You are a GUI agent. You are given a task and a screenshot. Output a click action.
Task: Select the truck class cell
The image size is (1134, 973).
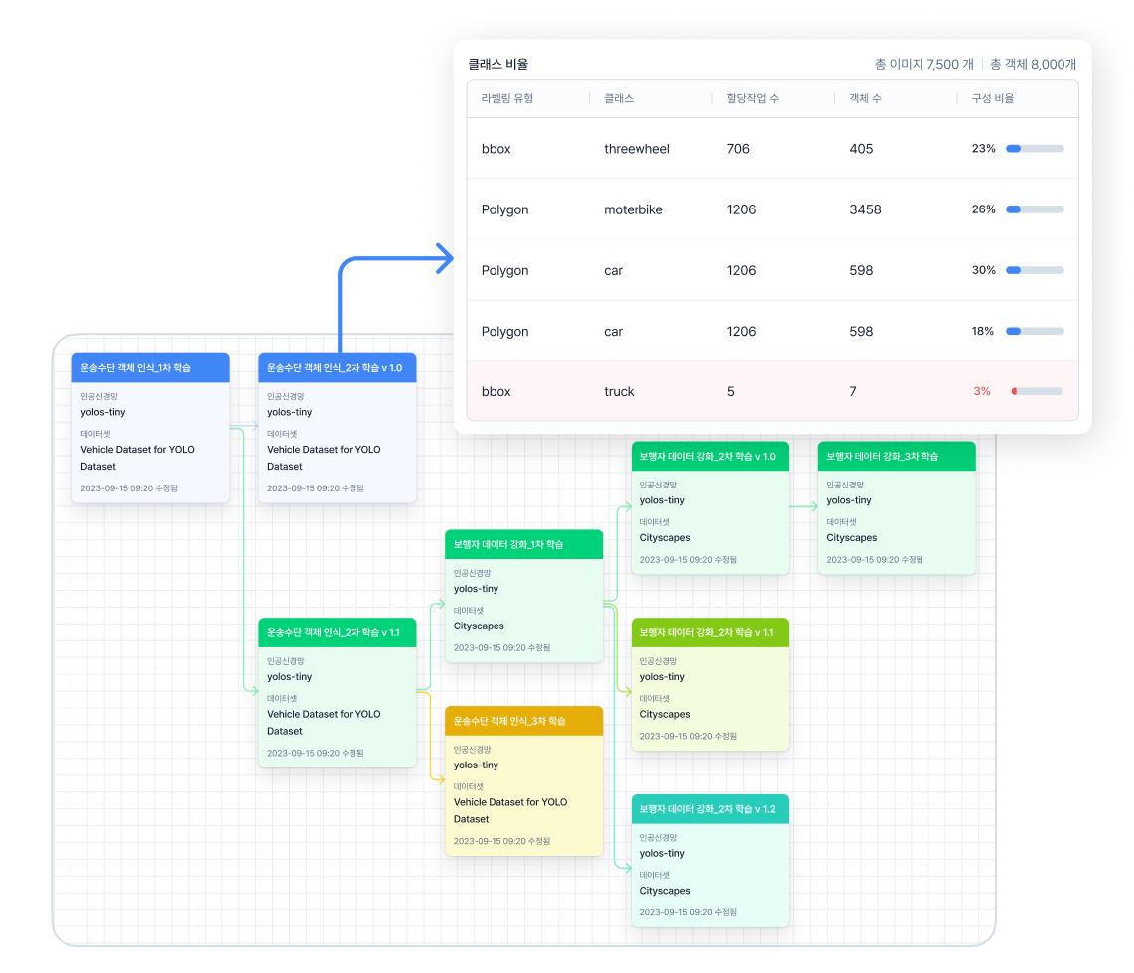click(x=619, y=392)
